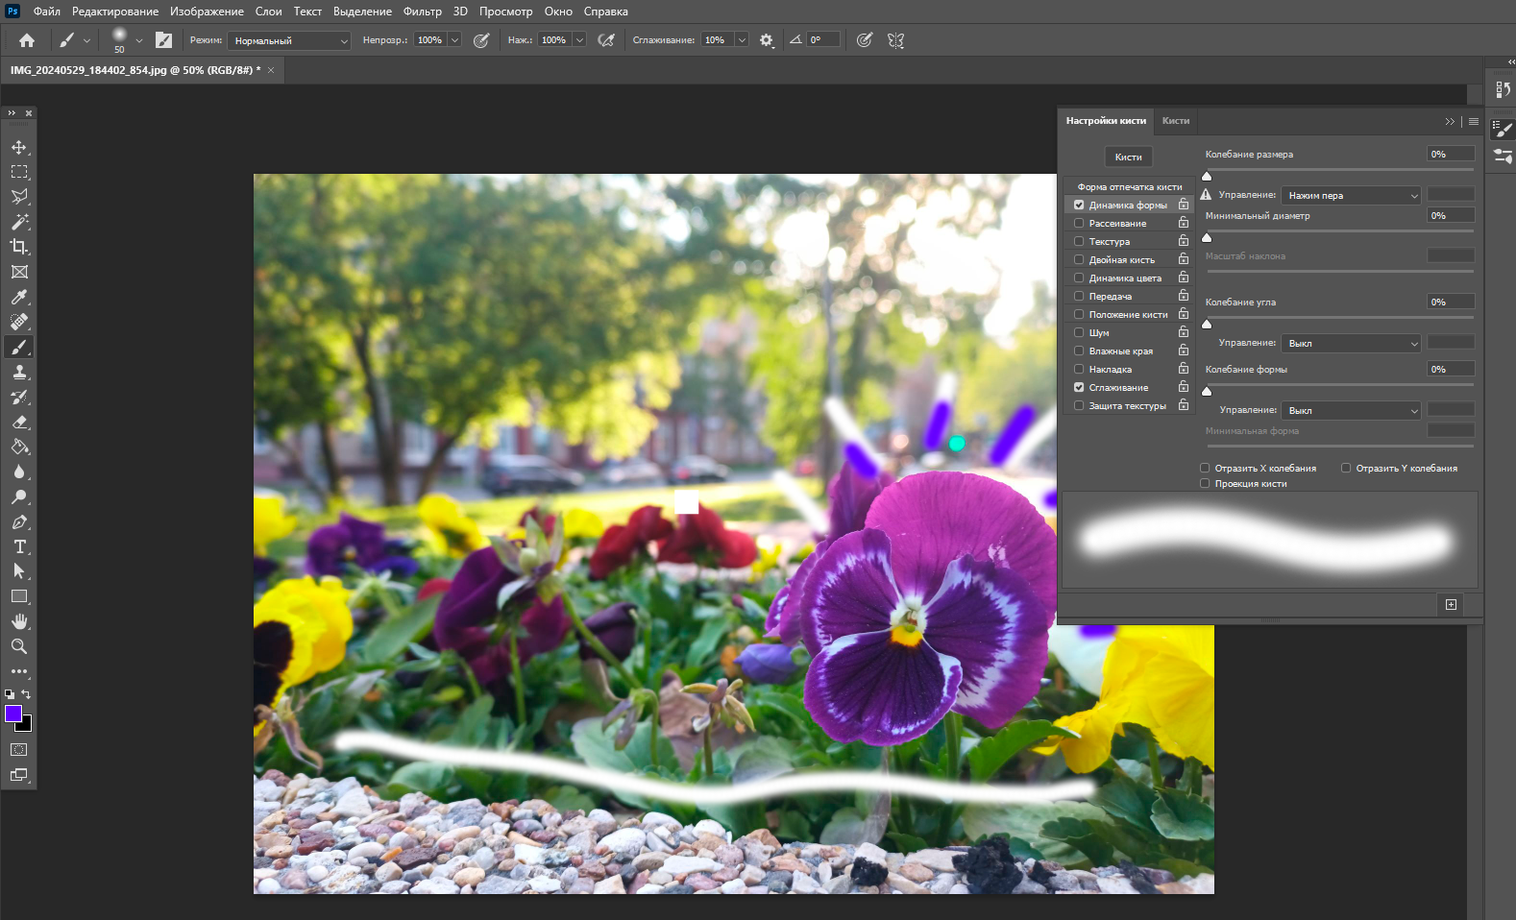Switch to the Кисти tab
Image resolution: width=1516 pixels, height=920 pixels.
(x=1175, y=121)
